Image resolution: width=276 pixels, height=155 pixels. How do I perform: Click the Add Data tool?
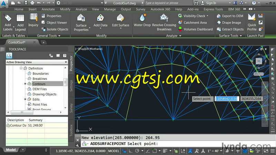tap(100, 21)
